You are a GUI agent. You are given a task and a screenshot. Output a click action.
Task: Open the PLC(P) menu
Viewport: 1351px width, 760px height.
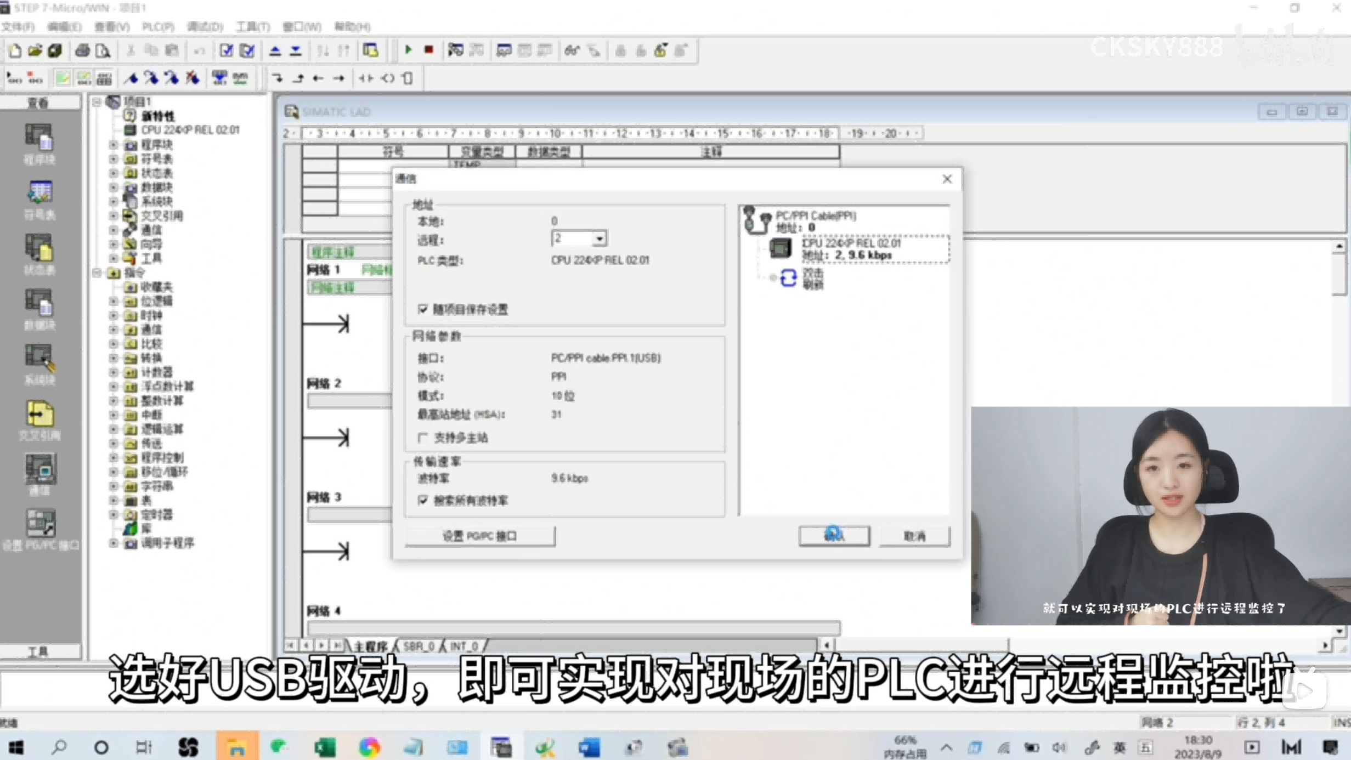pos(158,26)
